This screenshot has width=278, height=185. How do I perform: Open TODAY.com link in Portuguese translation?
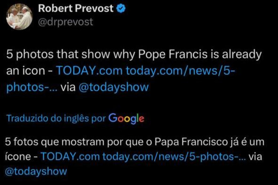tap(70, 157)
